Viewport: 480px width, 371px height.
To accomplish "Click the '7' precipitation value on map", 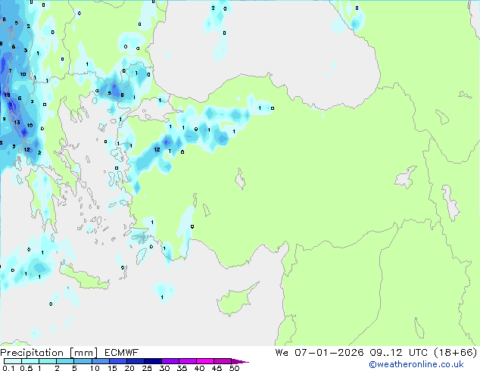I will (10, 71).
